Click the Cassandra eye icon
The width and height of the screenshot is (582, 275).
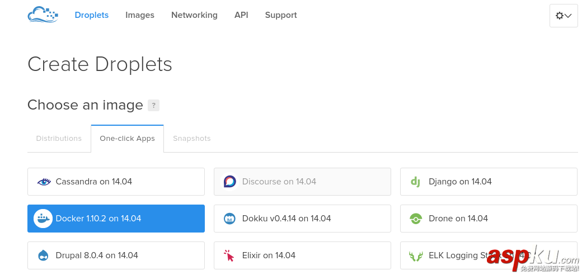(x=44, y=182)
